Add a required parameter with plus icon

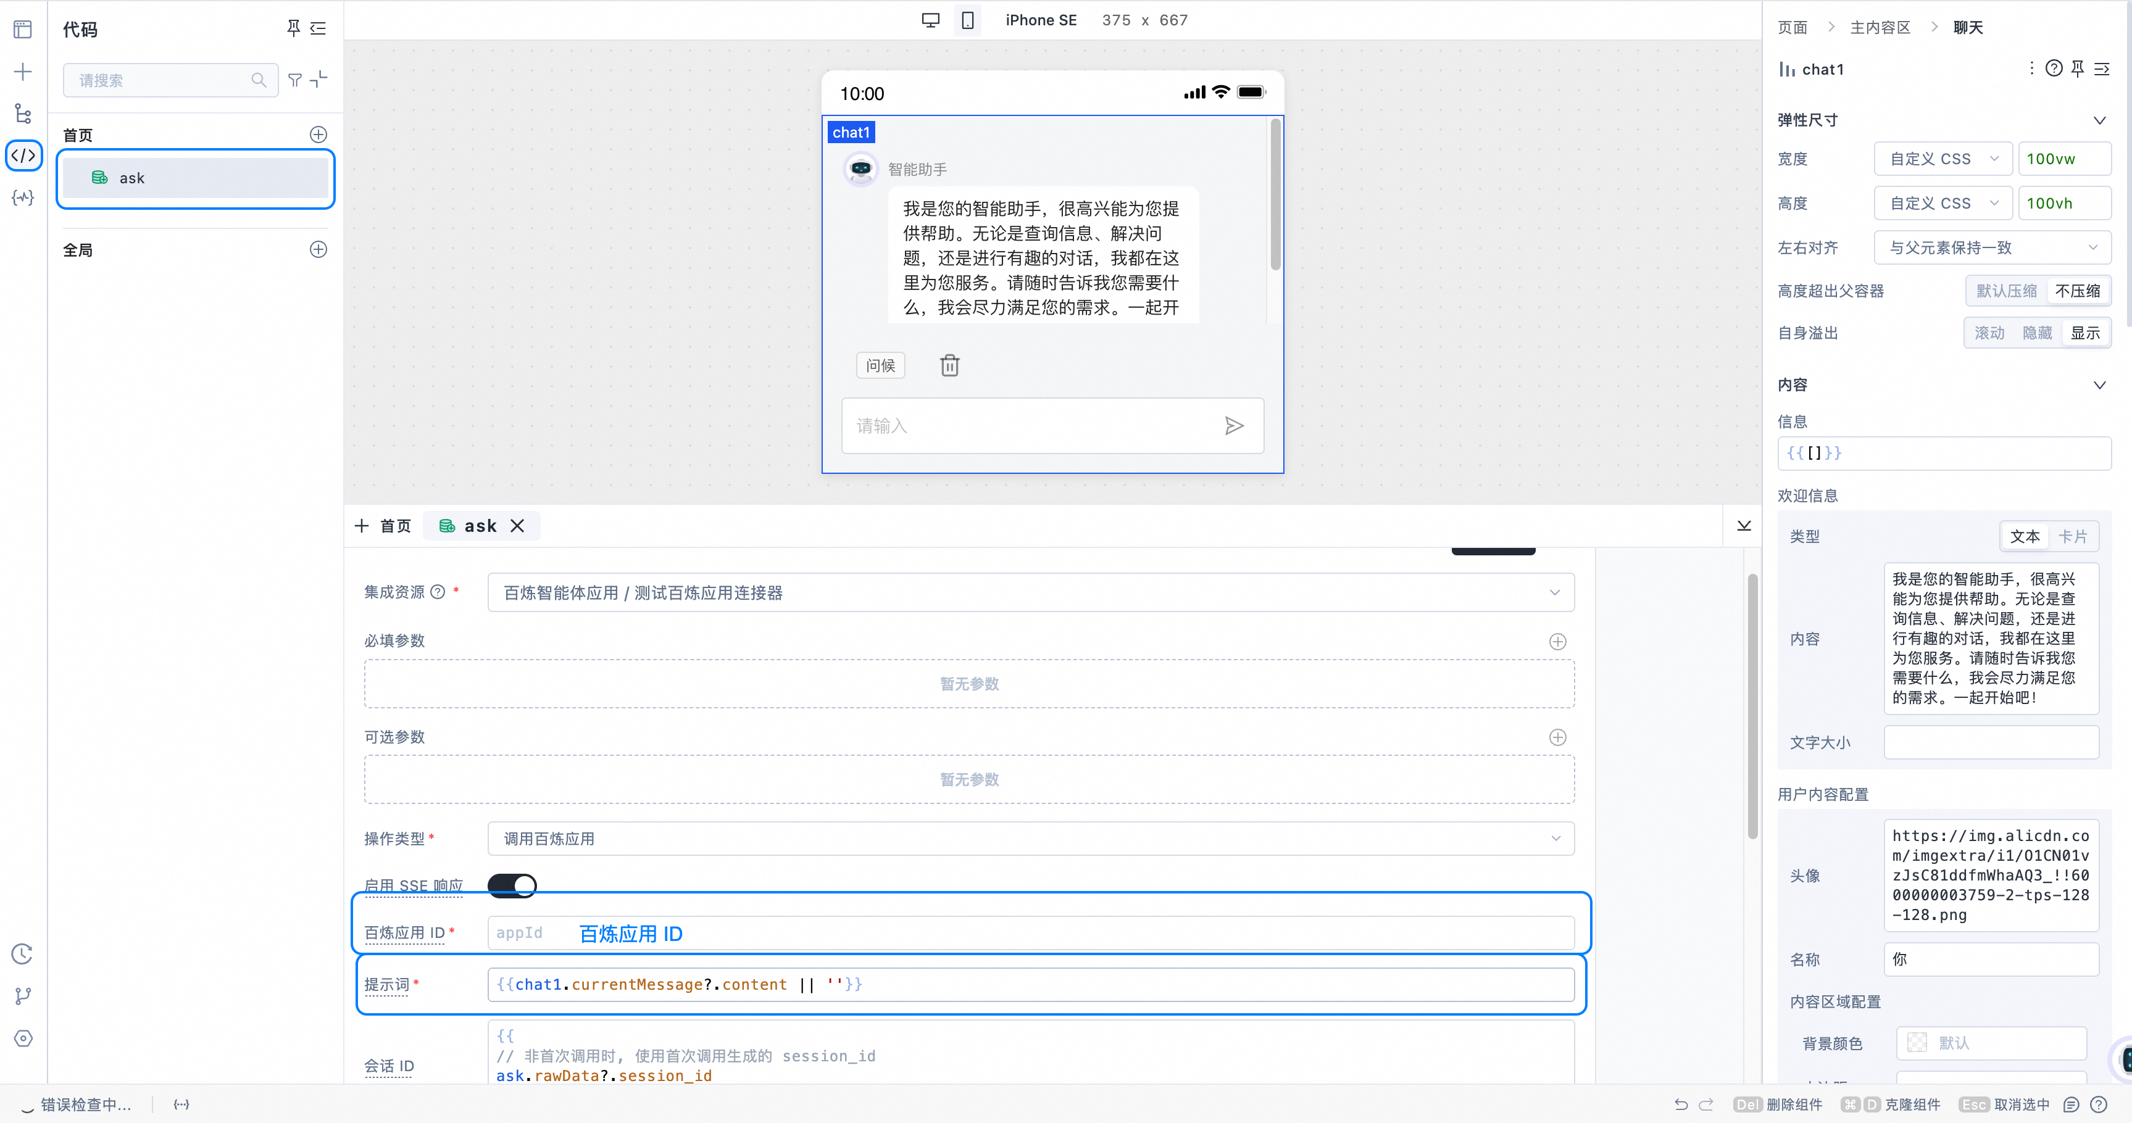tap(1557, 641)
